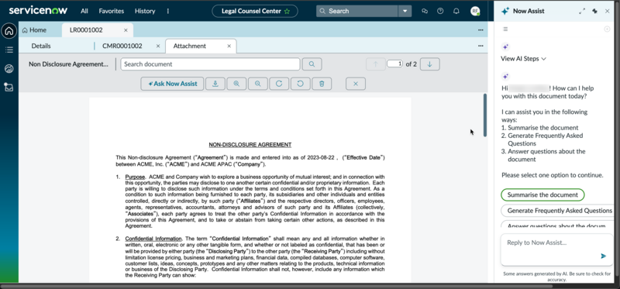Viewport: 620px width, 289px height.
Task: Rotate the document counterclockwise
Action: (x=300, y=84)
